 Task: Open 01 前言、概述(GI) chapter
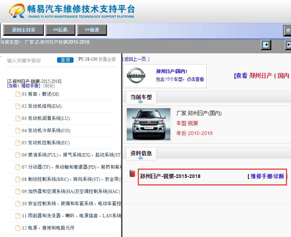41,94
